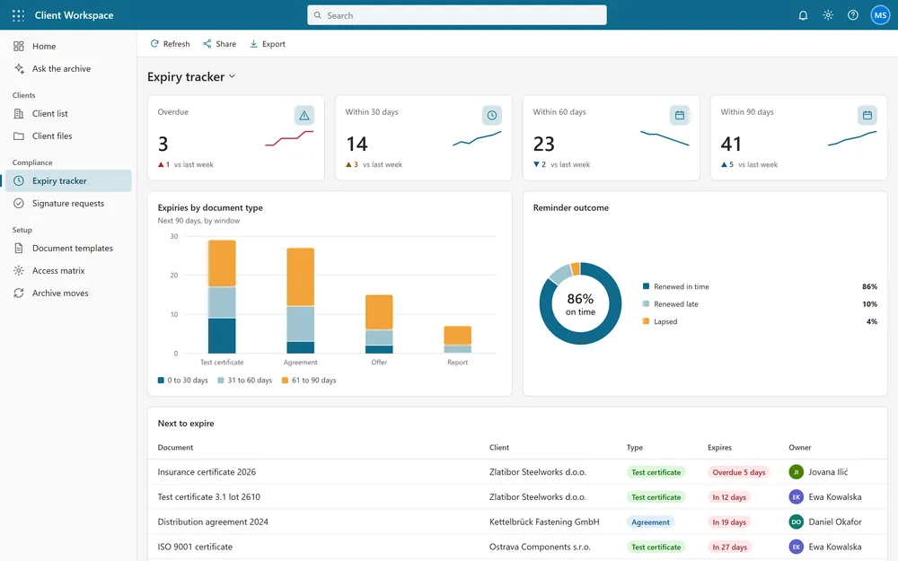Expand the Expiry tracker title dropdown
This screenshot has width=898, height=561.
[x=232, y=76]
